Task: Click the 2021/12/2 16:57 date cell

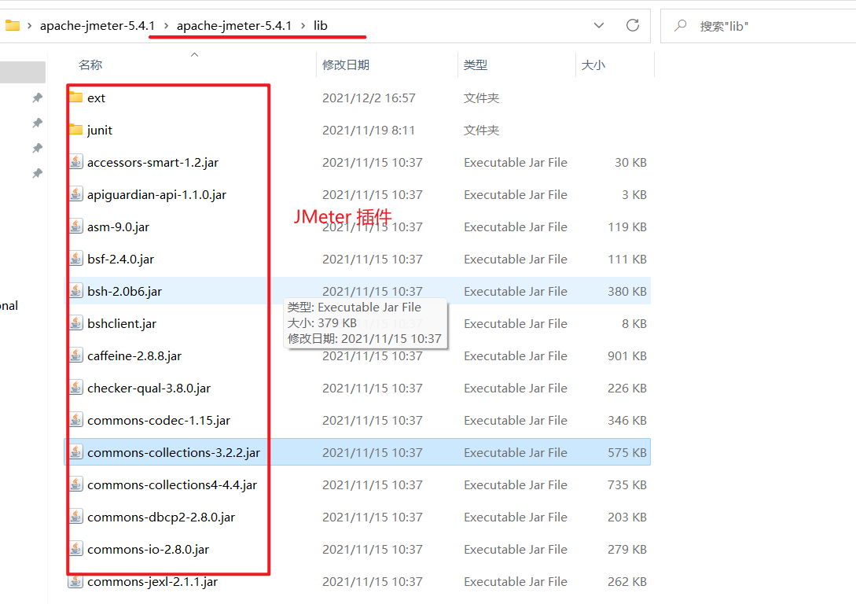Action: (369, 98)
